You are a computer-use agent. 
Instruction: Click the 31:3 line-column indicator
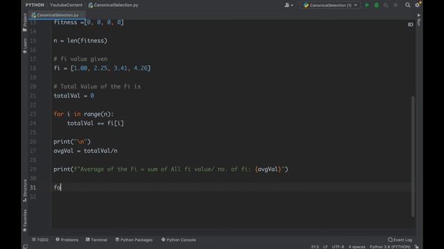pos(314,247)
